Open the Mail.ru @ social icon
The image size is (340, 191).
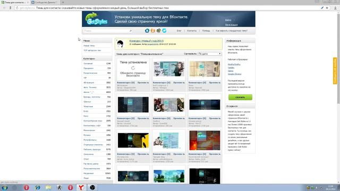tap(159, 31)
